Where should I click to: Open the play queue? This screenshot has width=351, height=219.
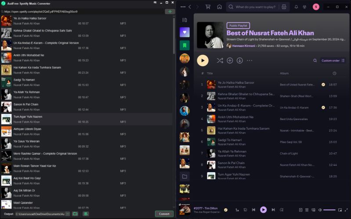tap(307, 210)
